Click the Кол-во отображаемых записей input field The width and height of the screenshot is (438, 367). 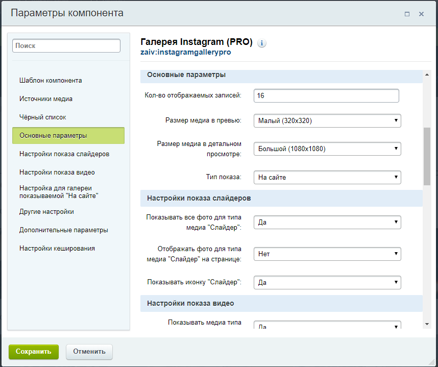pyautogui.click(x=326, y=96)
